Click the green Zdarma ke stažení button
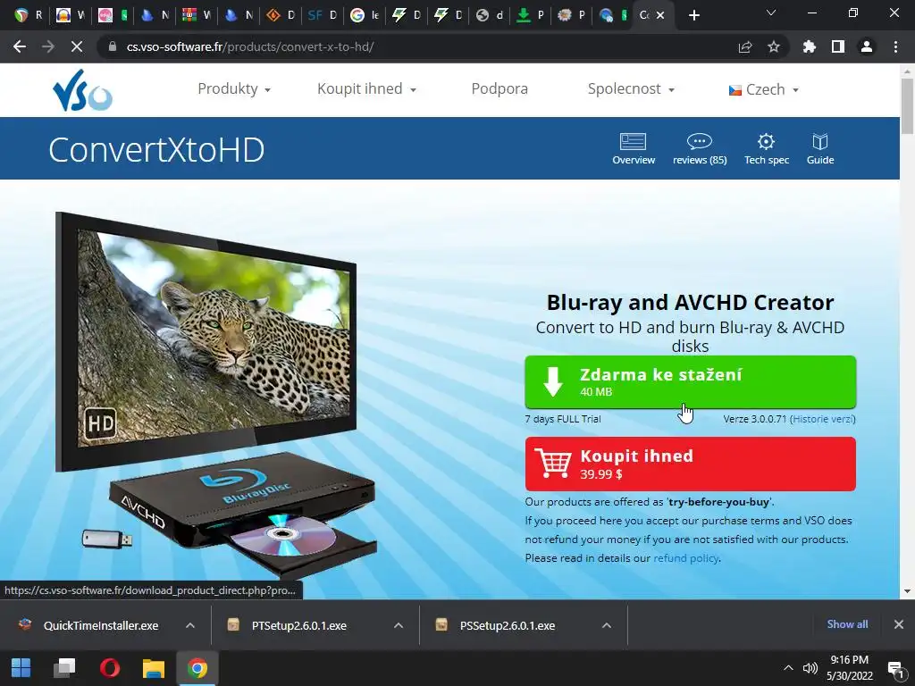The height and width of the screenshot is (686, 915). click(x=691, y=382)
